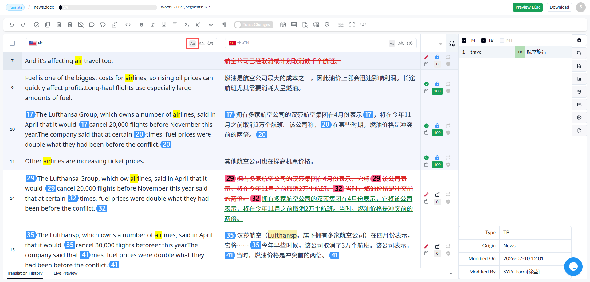This screenshot has height=282, width=590.
Task: Enable the MT checkbox
Action: (502, 41)
